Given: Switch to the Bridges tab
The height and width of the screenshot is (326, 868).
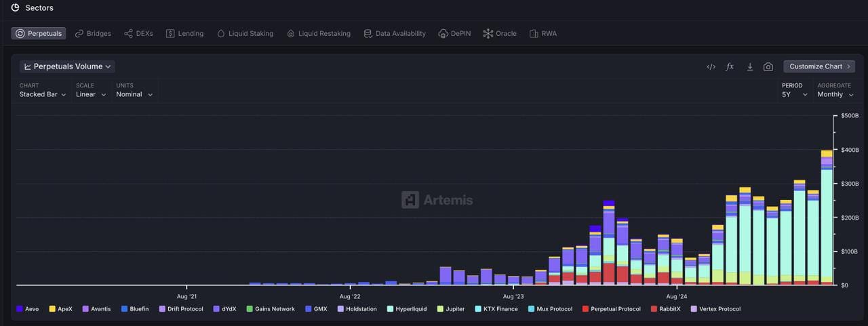Looking at the screenshot, I should pyautogui.click(x=93, y=33).
